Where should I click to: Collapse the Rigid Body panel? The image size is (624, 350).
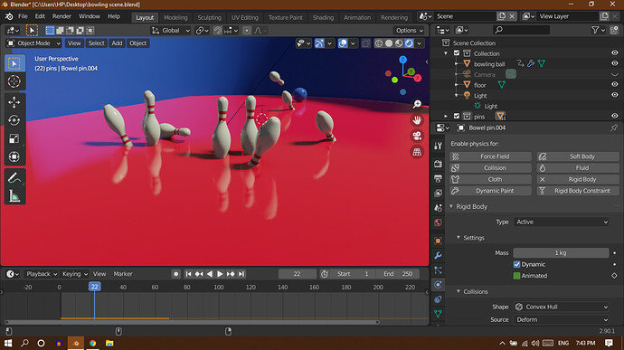coord(451,207)
